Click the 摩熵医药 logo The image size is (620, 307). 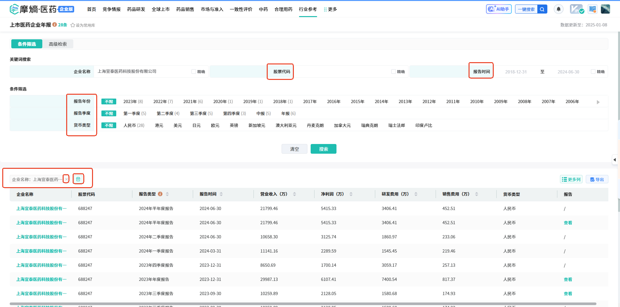click(42, 9)
